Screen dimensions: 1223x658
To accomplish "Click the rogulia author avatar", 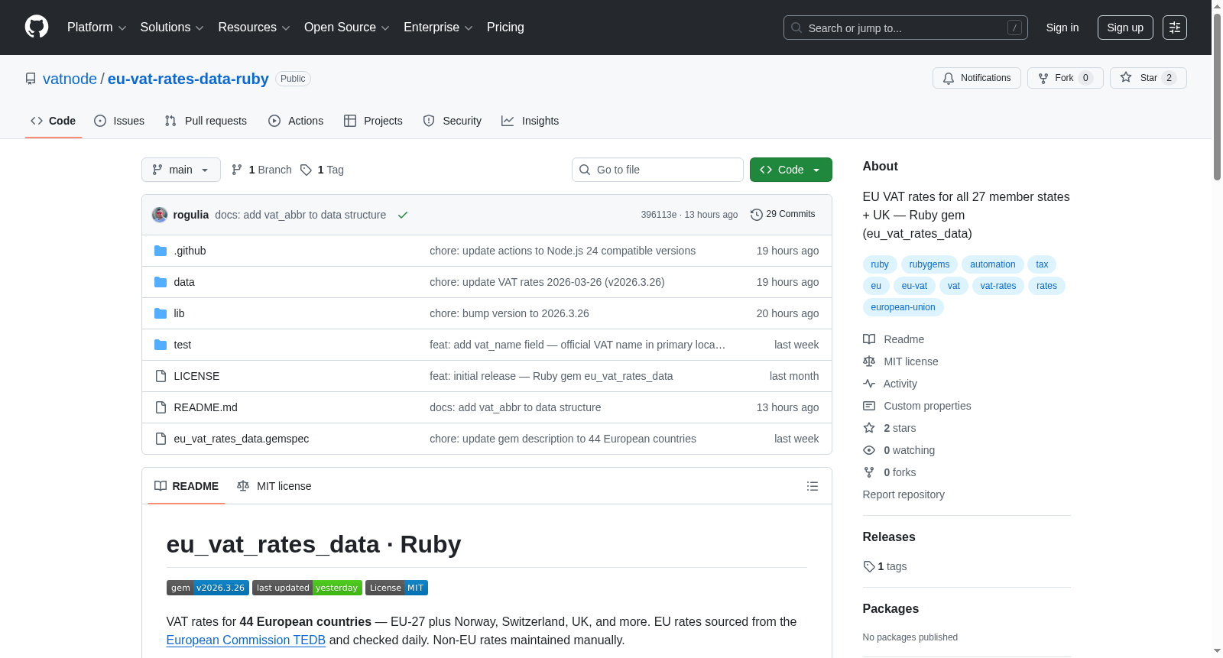I will (160, 215).
